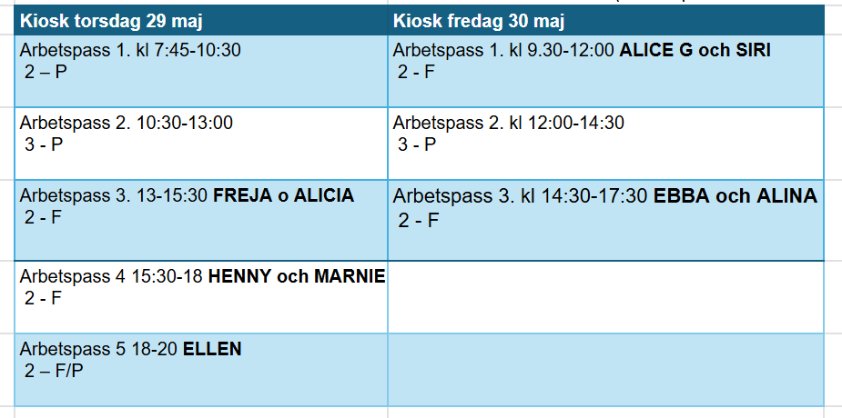The height and width of the screenshot is (418, 842).
Task: Select the Arbetspass 3 13-15:30 shift text
Action: point(116,195)
